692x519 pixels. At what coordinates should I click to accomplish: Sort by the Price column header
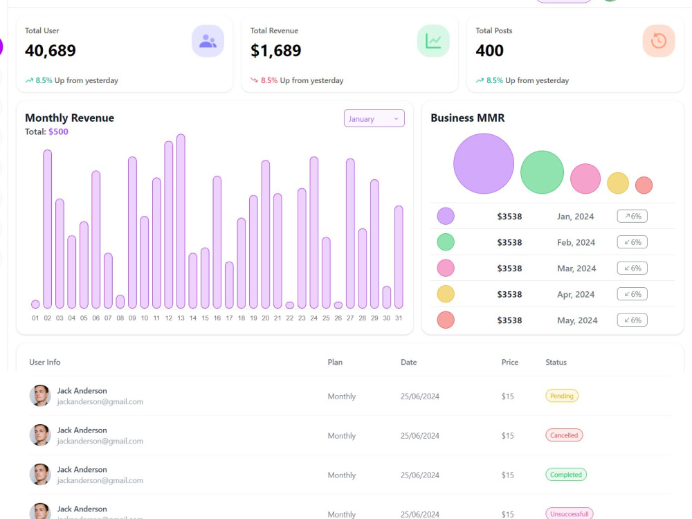coord(510,363)
